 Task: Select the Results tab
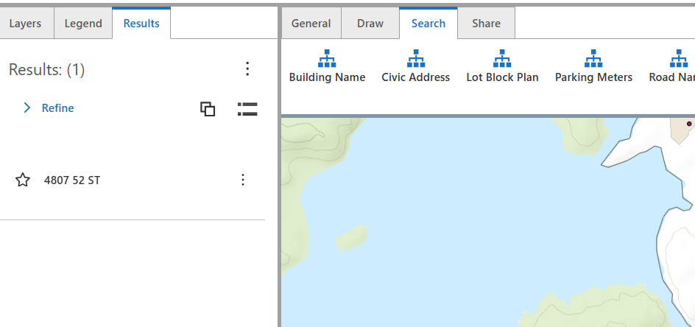(x=141, y=24)
